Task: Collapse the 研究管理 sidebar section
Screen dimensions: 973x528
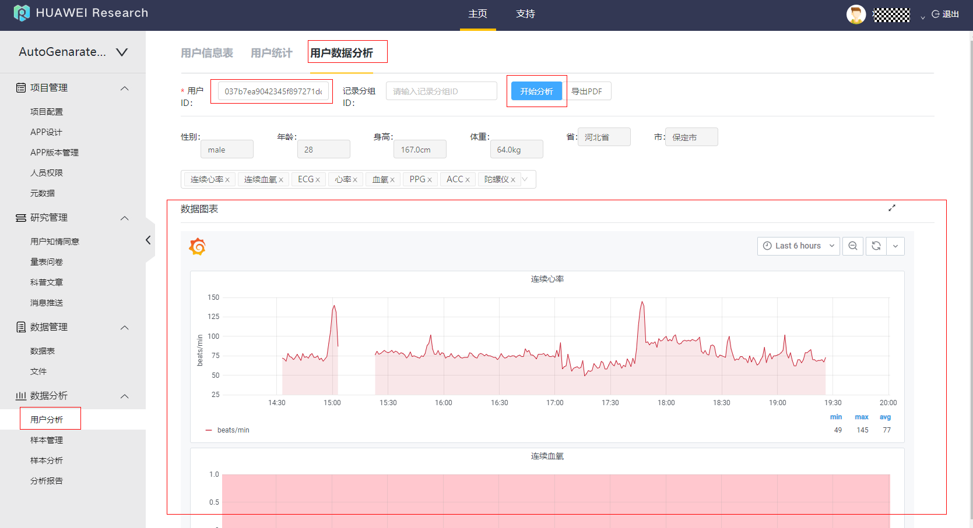Action: click(124, 218)
